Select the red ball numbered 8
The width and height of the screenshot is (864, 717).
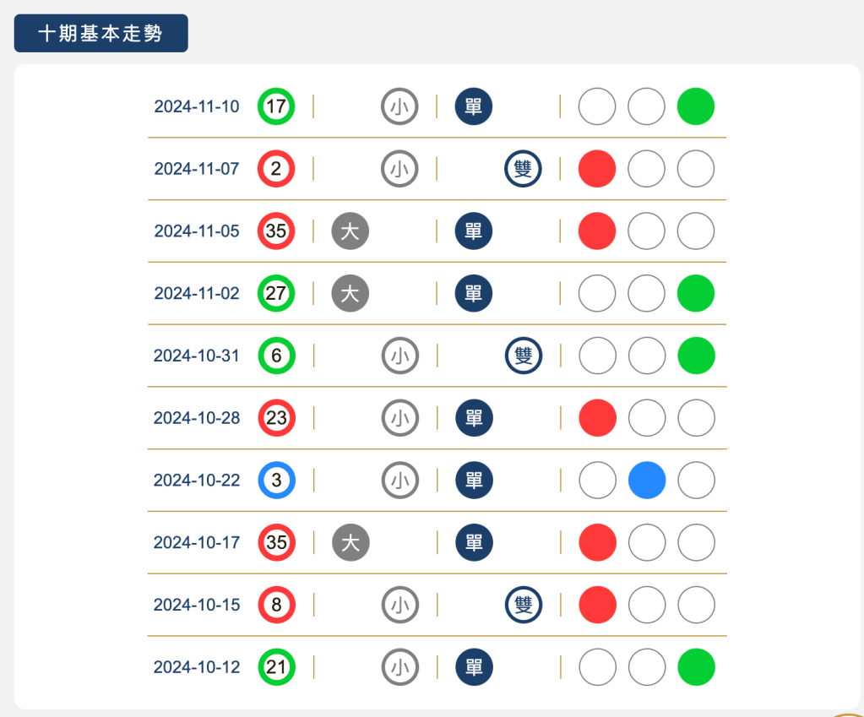[x=276, y=605]
